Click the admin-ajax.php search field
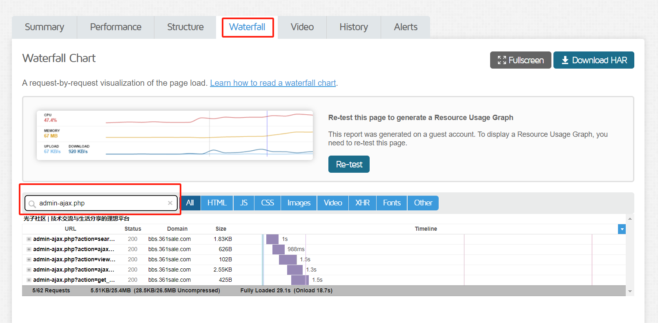The width and height of the screenshot is (658, 323). [x=101, y=203]
